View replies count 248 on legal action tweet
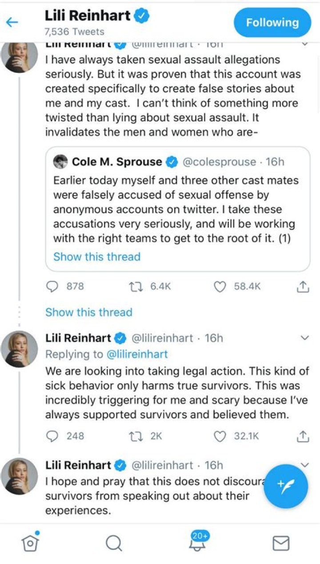The image size is (320, 564). click(x=62, y=436)
